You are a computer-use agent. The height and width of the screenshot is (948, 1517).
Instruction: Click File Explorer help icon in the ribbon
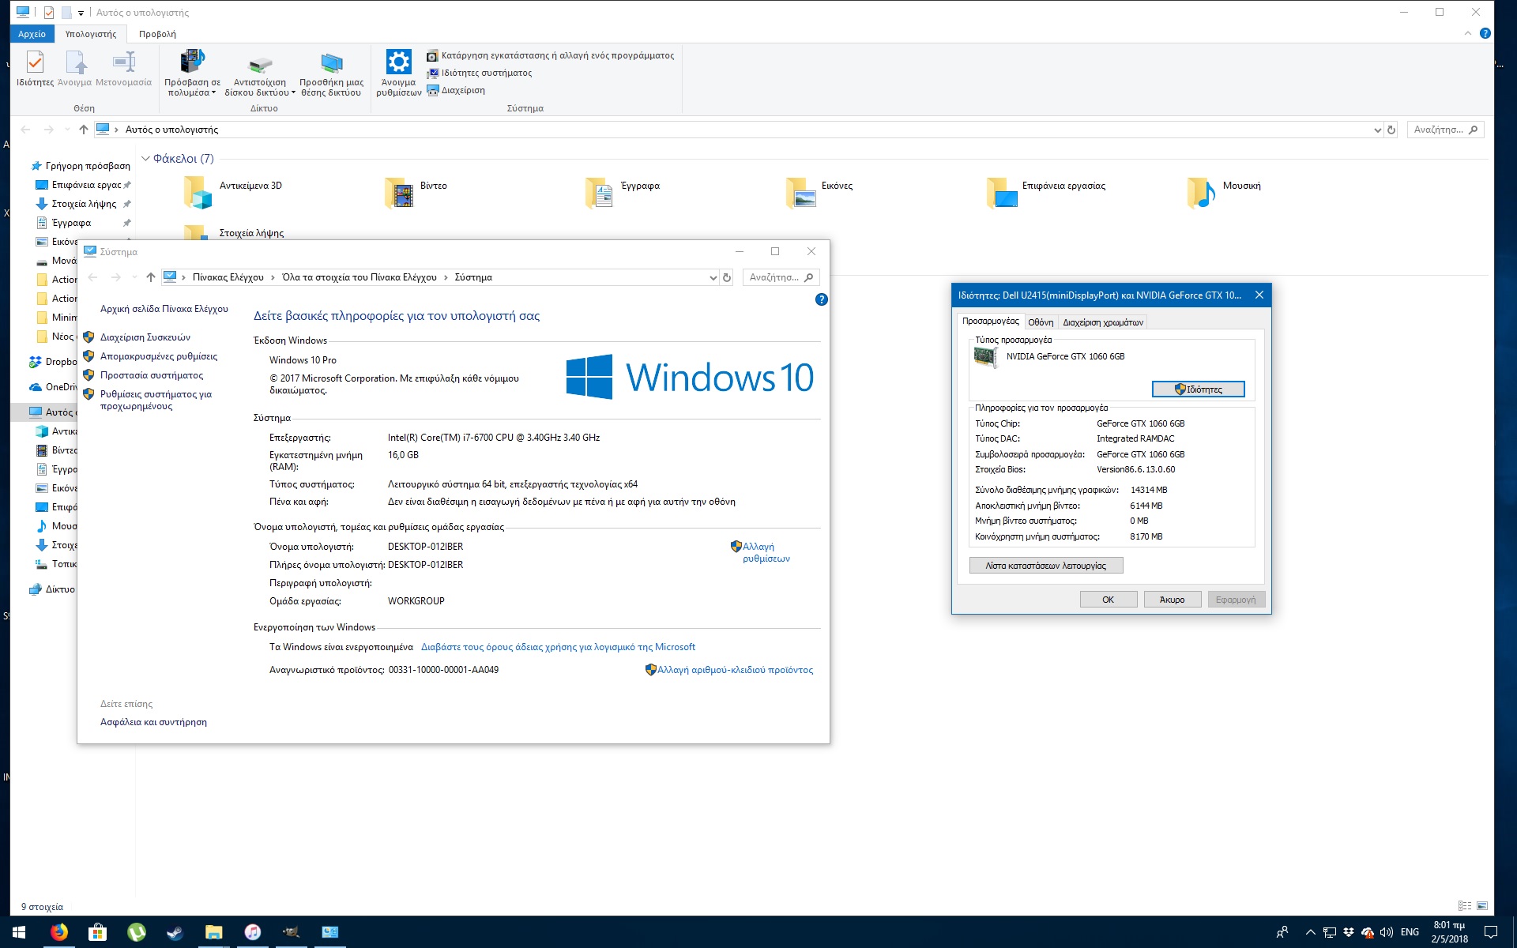click(1485, 33)
